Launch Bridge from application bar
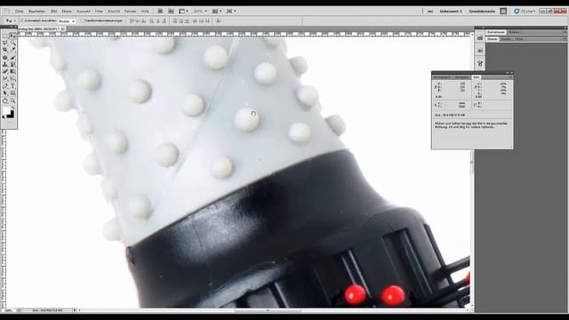The height and width of the screenshot is (320, 569). (160, 12)
